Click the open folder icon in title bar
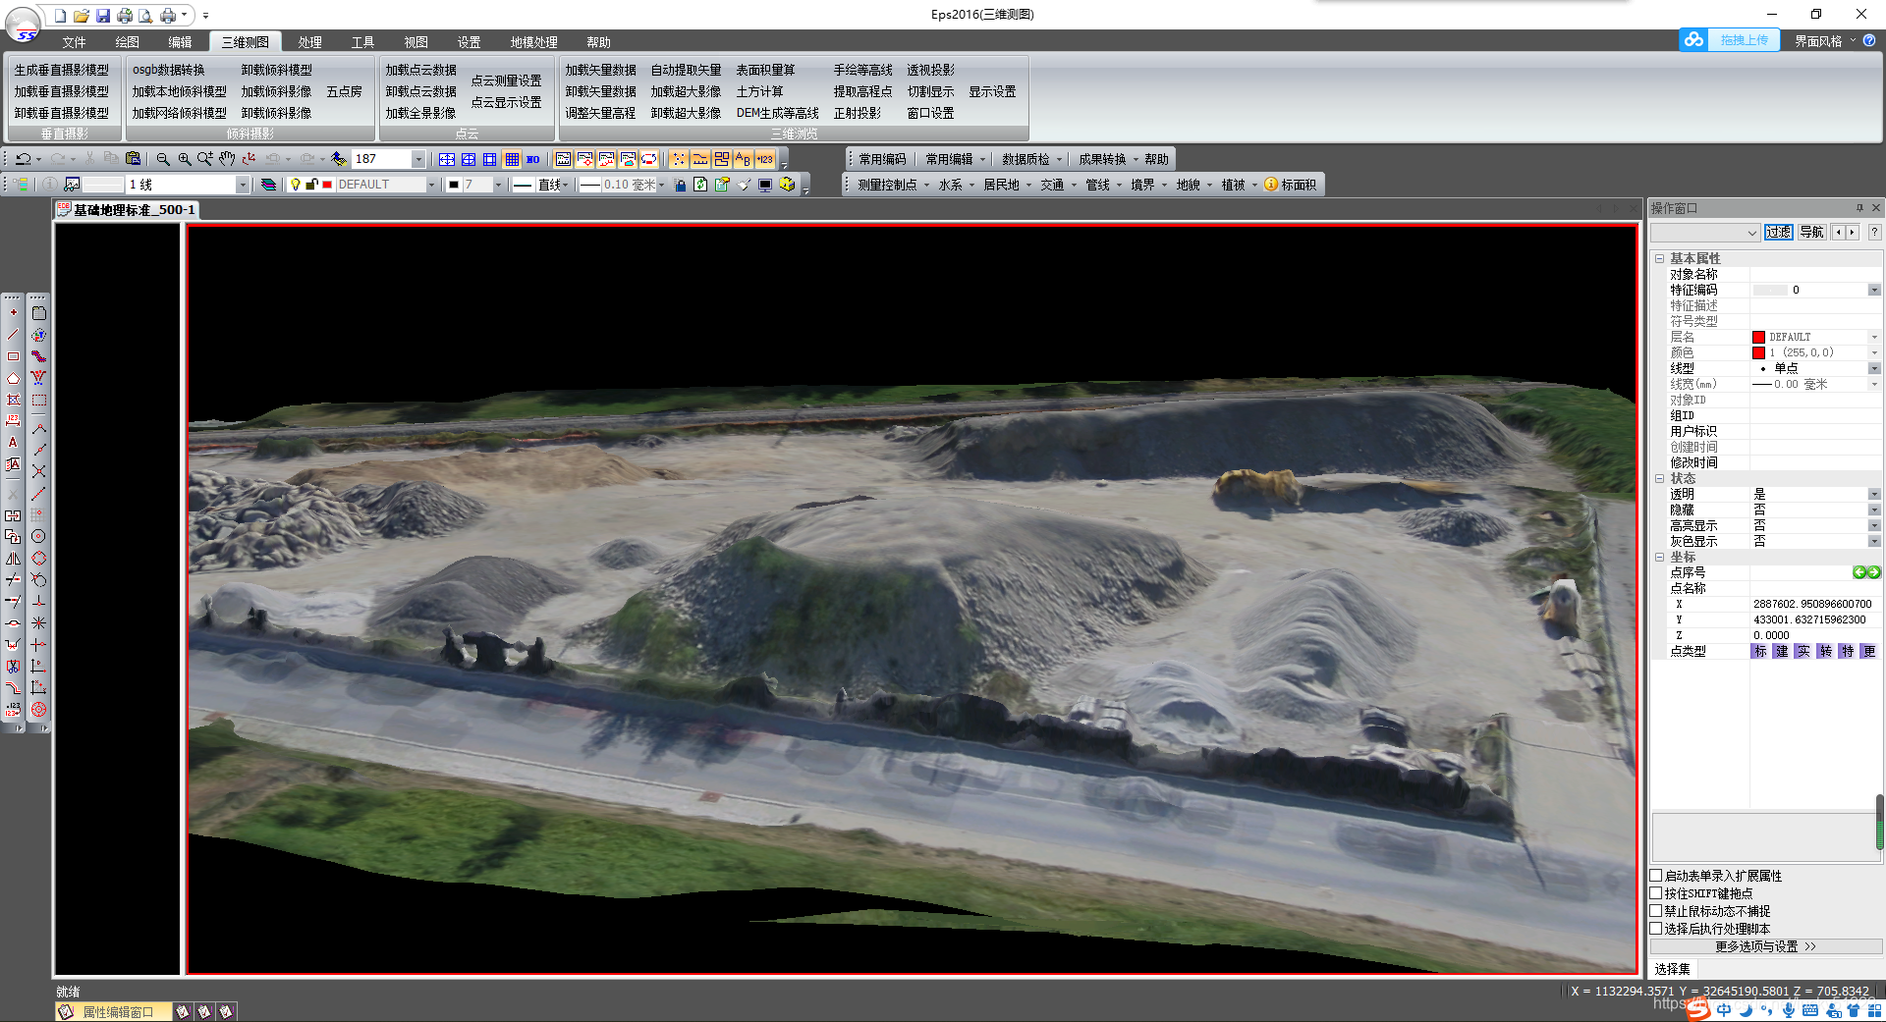The image size is (1886, 1022). (81, 16)
